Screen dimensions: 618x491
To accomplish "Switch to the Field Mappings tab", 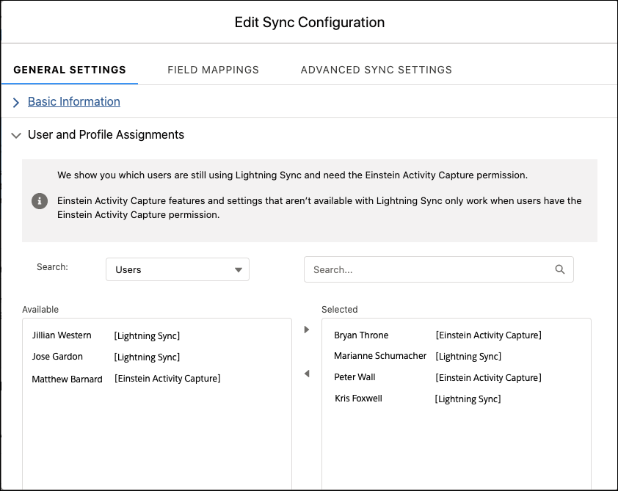I will click(x=213, y=70).
